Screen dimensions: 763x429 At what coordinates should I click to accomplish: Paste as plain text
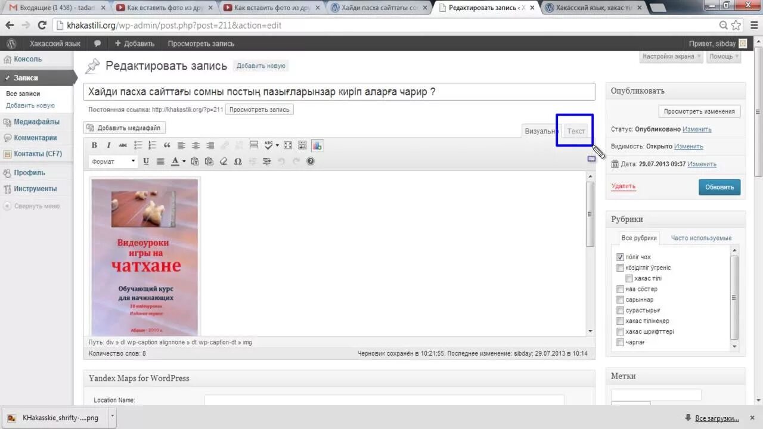tap(194, 161)
